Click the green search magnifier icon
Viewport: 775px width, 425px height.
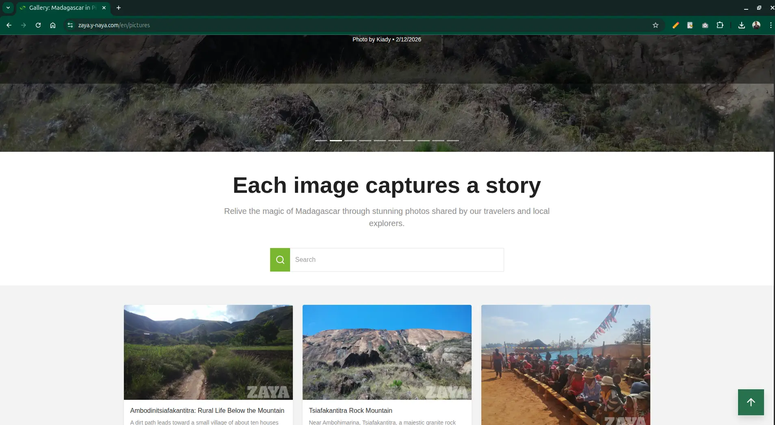tap(280, 260)
